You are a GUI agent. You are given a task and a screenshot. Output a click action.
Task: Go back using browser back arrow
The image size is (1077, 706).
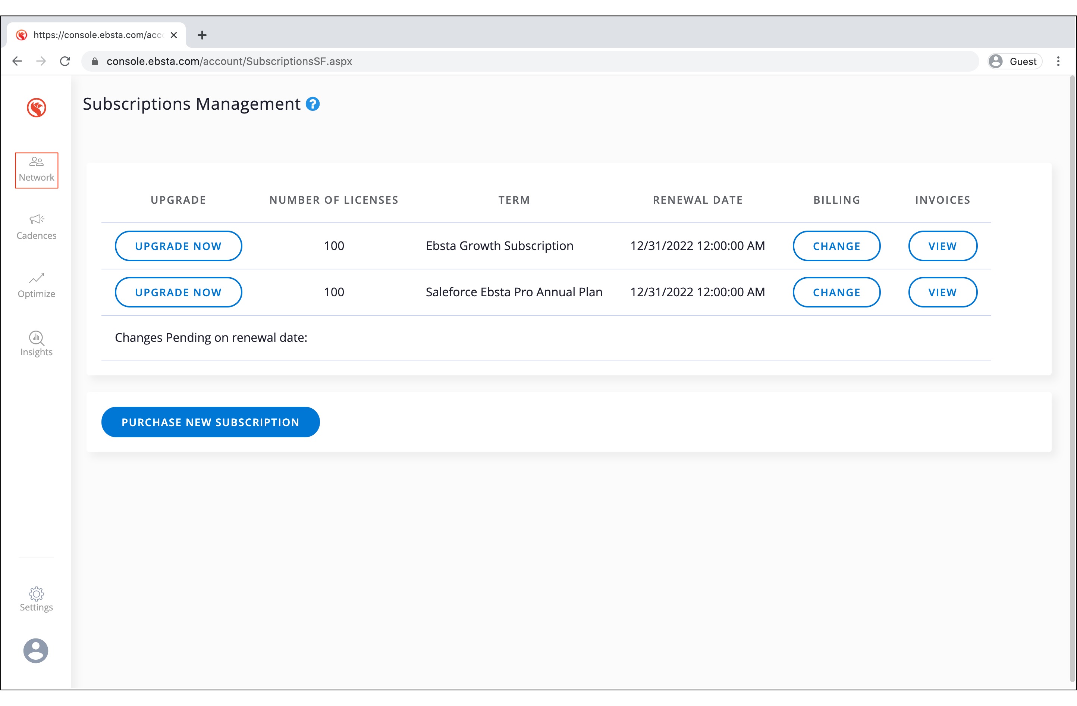[x=17, y=61]
